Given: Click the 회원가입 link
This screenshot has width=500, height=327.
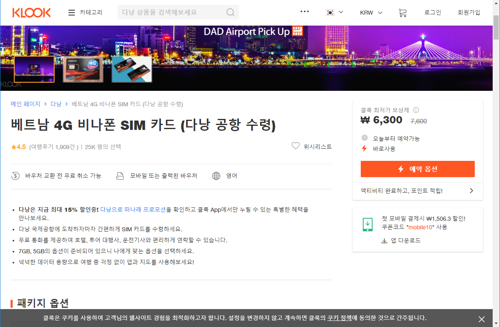Looking at the screenshot, I should [469, 13].
